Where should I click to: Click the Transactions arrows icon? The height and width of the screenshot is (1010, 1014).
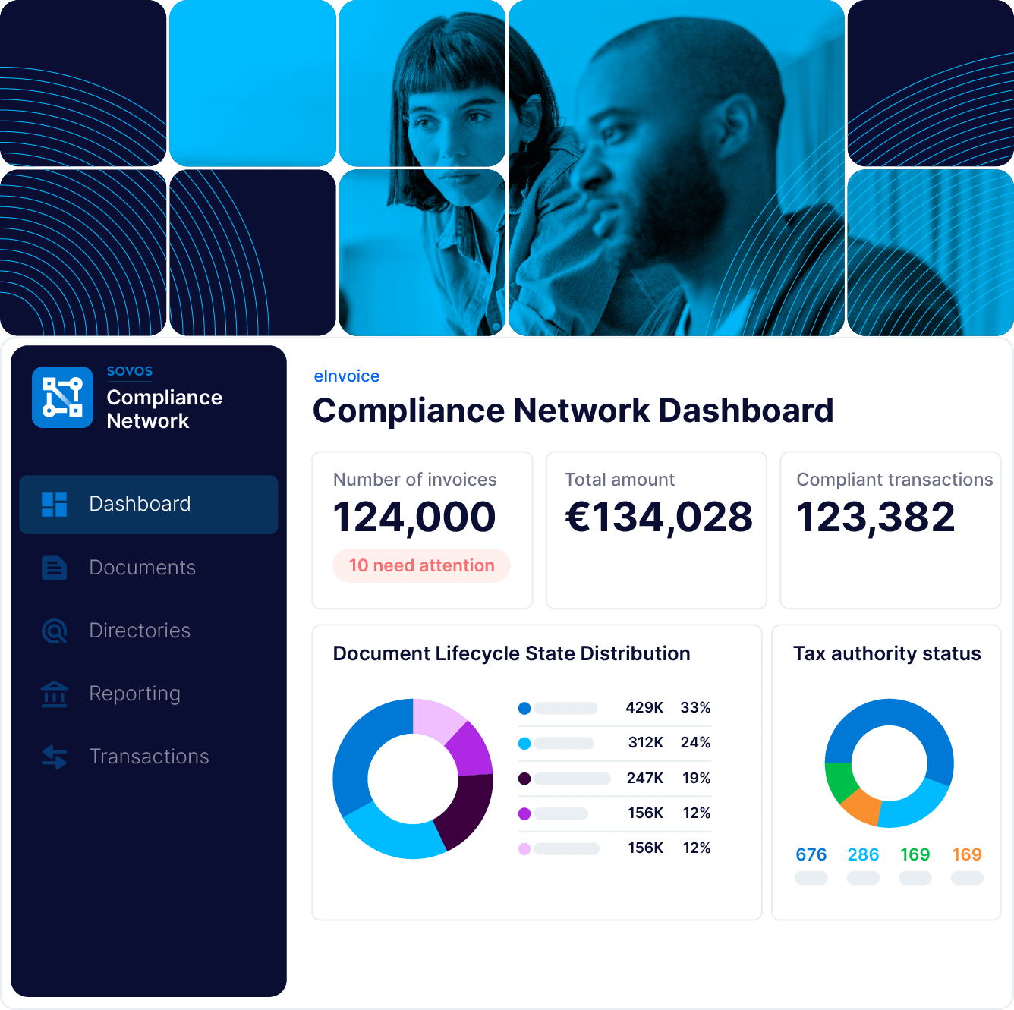pos(55,757)
